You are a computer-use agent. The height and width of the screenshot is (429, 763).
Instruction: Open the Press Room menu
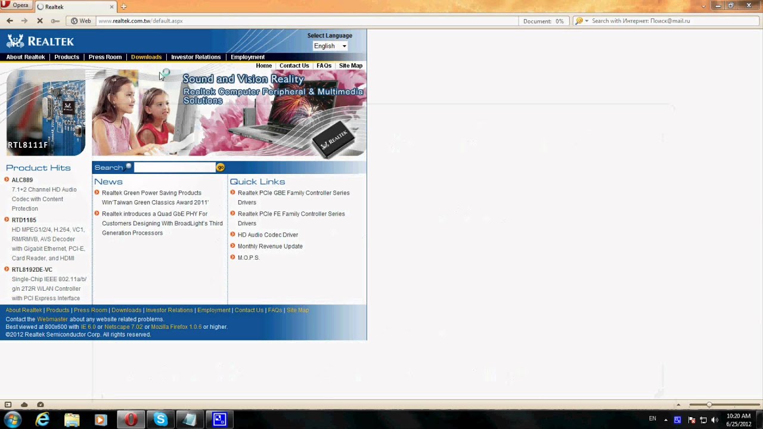pos(105,57)
